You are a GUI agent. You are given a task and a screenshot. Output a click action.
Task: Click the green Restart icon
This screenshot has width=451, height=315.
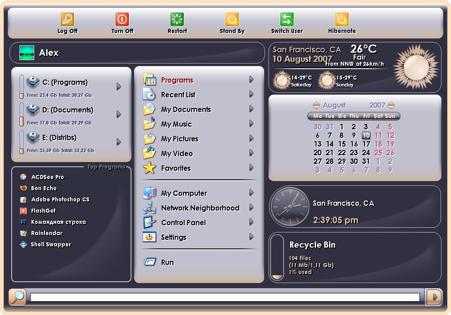pyautogui.click(x=177, y=19)
